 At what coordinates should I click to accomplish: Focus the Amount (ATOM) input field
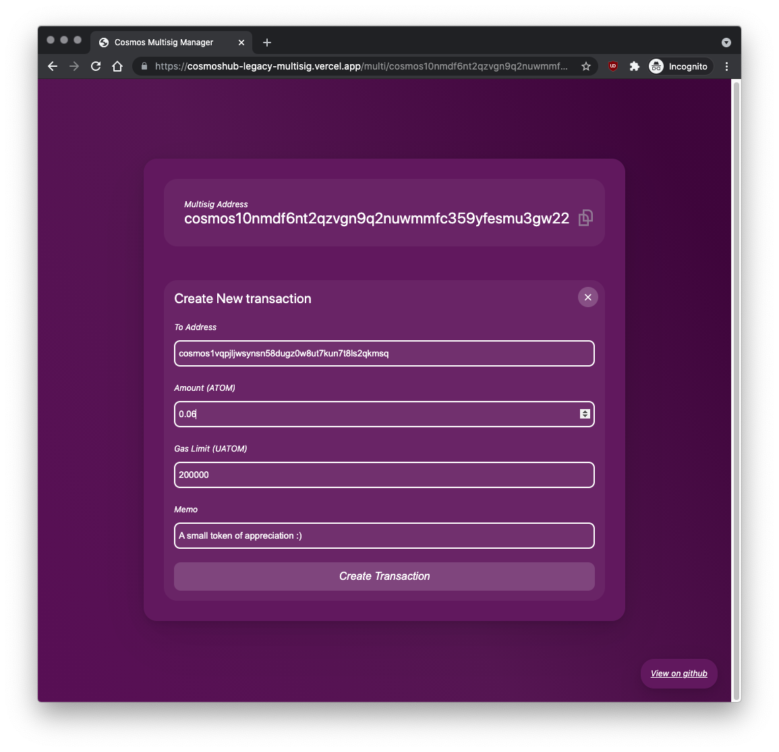384,414
